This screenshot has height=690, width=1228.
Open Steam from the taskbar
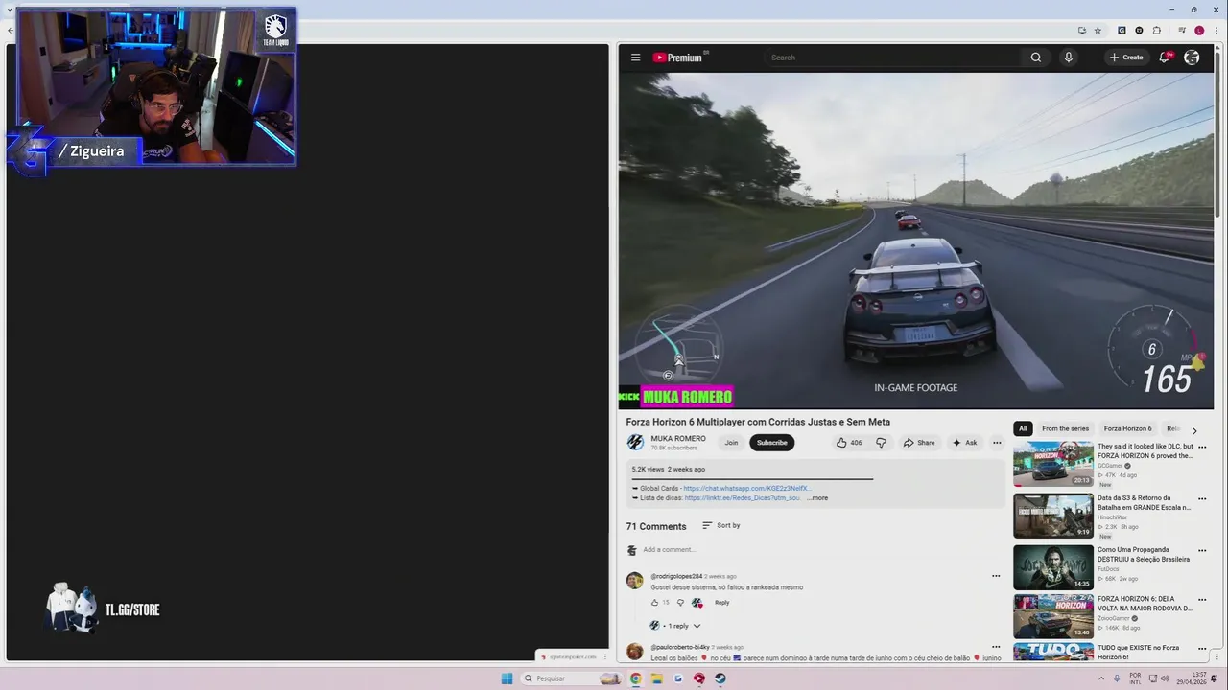[720, 678]
